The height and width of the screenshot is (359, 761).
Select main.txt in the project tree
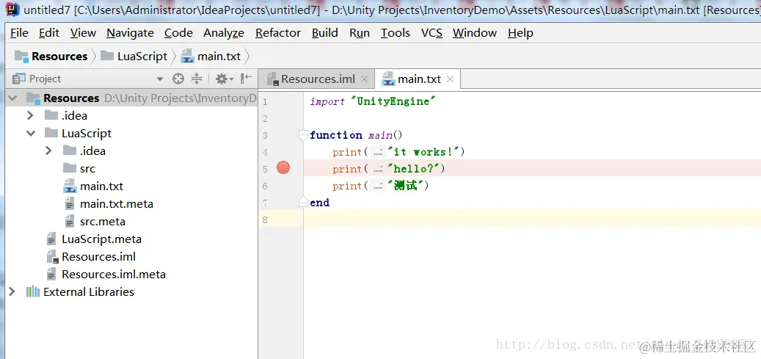tap(101, 186)
